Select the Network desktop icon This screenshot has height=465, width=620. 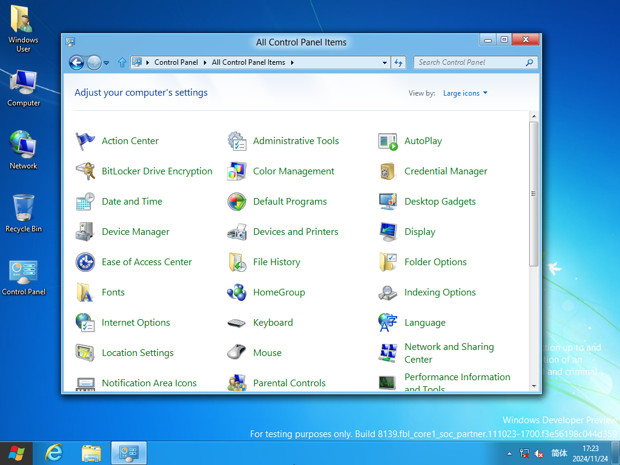pyautogui.click(x=24, y=150)
